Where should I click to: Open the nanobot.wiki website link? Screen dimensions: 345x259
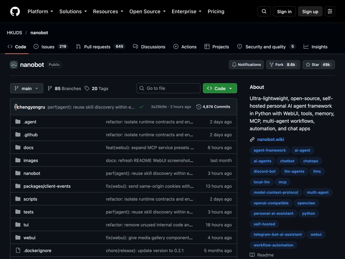click(x=270, y=139)
